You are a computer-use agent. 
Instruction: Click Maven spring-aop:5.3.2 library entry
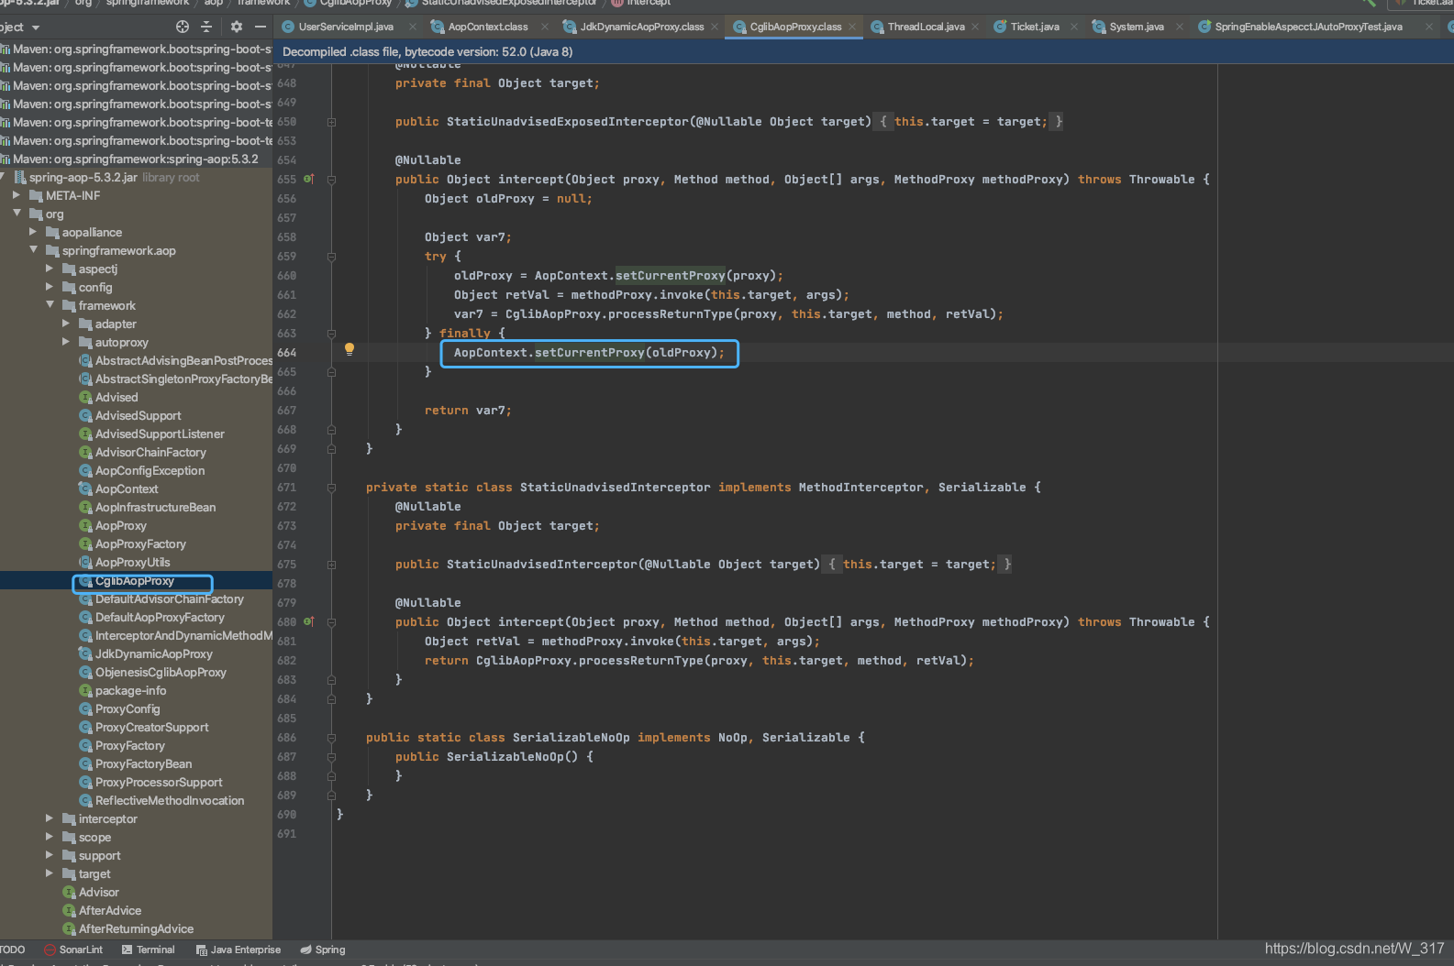pos(136,159)
